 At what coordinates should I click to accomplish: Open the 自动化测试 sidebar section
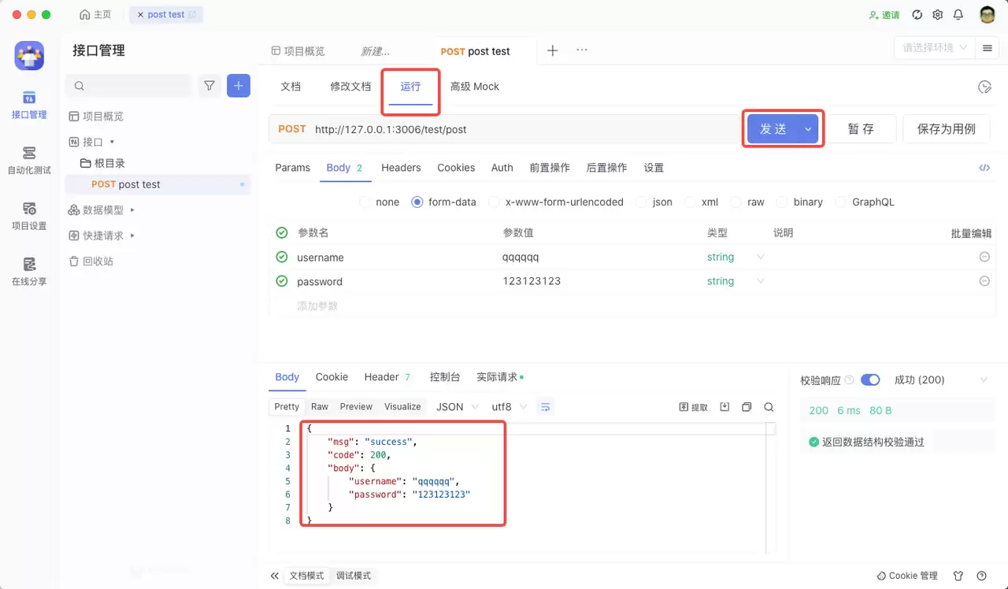point(29,160)
